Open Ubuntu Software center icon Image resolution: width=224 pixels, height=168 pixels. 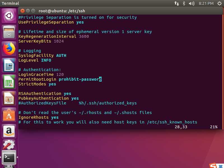tap(9, 115)
